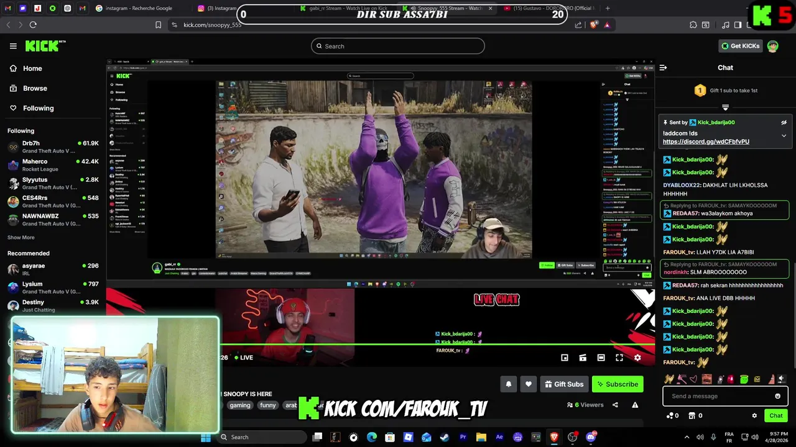
Task: Switch to instagram Recherche Google tab
Action: click(x=139, y=8)
